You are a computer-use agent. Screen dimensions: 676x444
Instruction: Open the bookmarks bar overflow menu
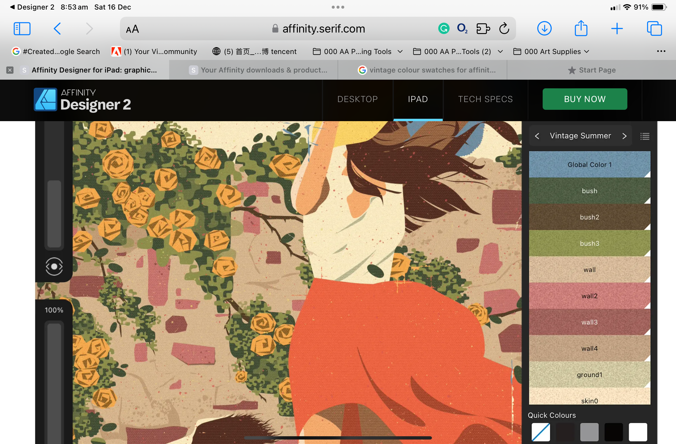click(x=661, y=51)
